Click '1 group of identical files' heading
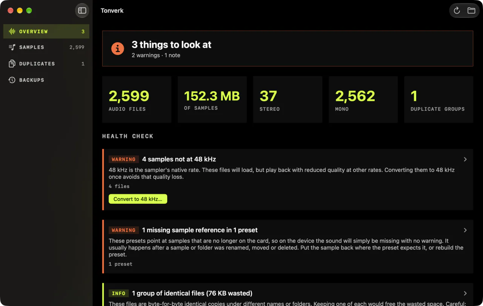Viewport: 483px width, 306px height. point(192,293)
